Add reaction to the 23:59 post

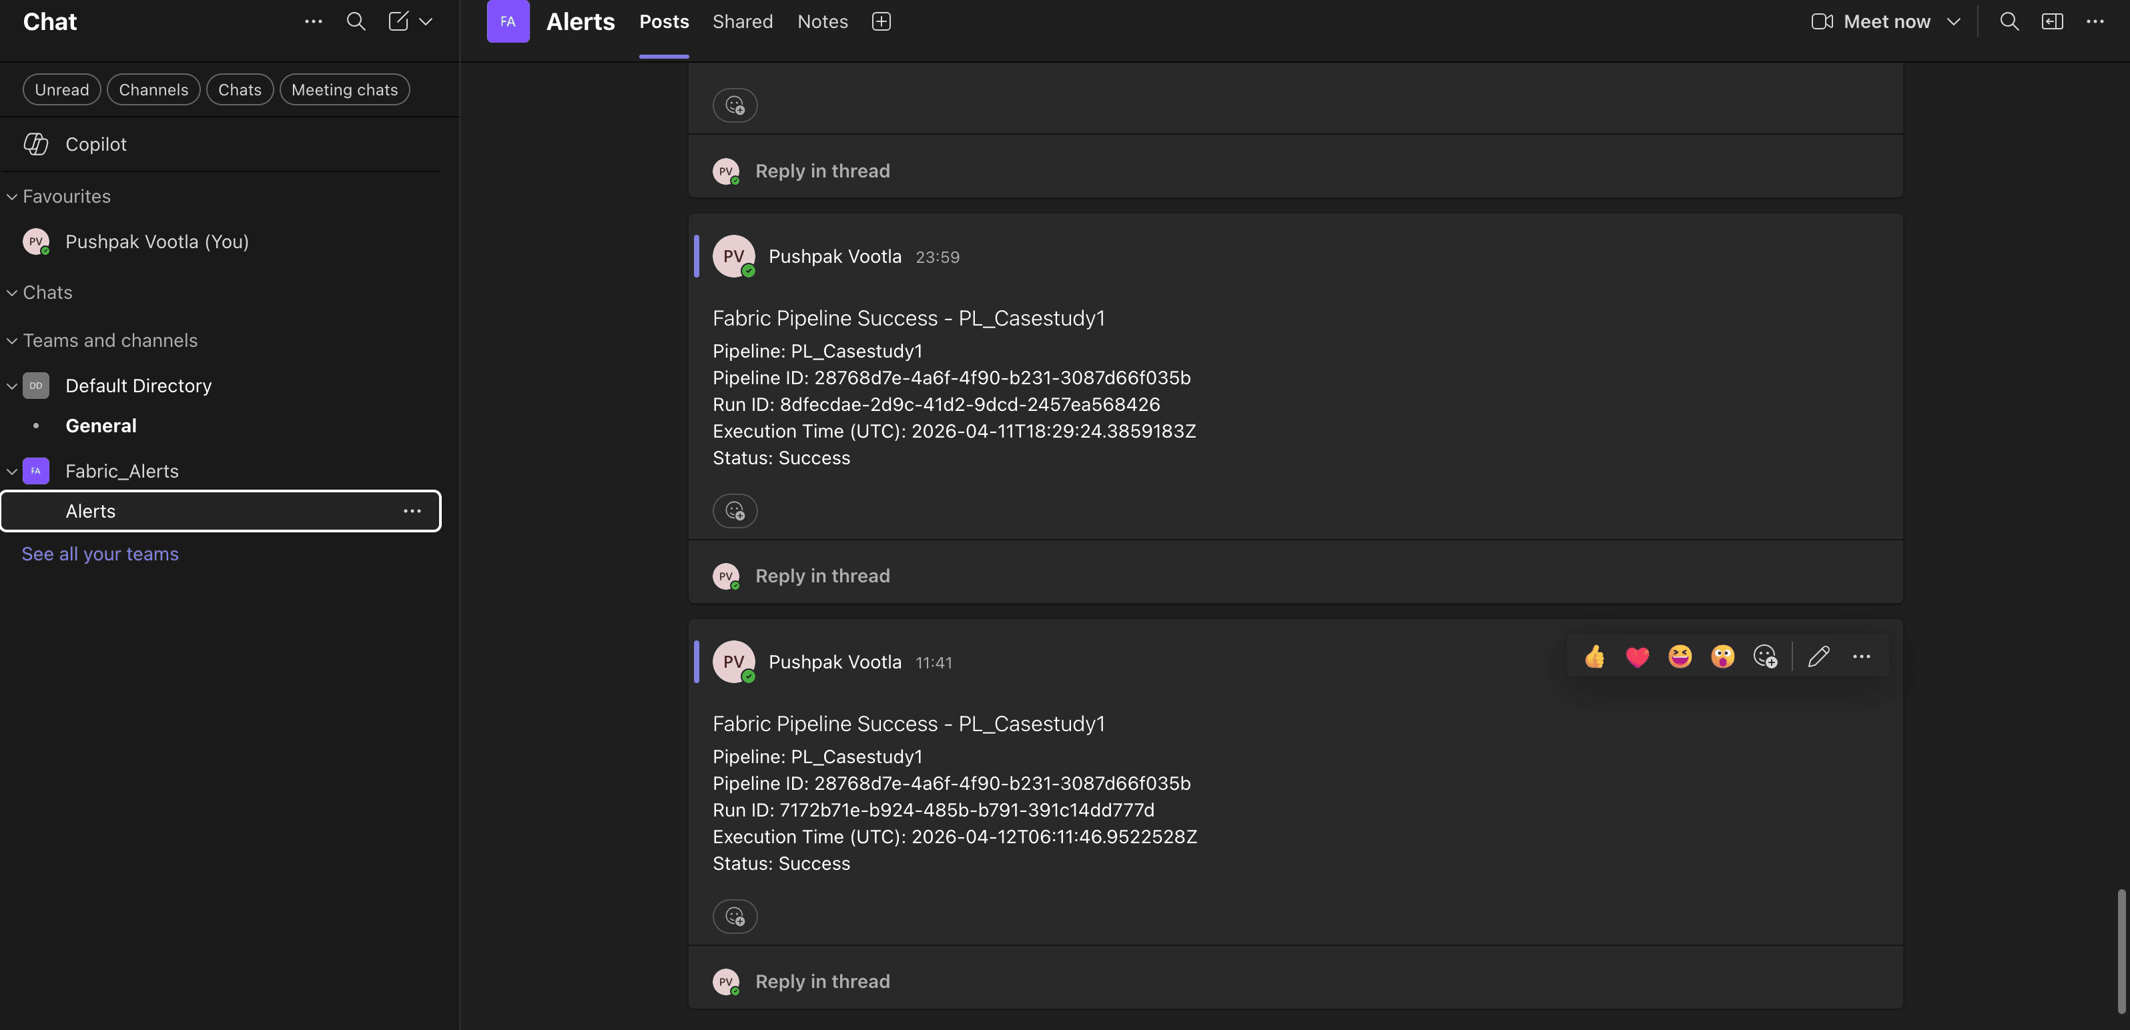point(735,511)
